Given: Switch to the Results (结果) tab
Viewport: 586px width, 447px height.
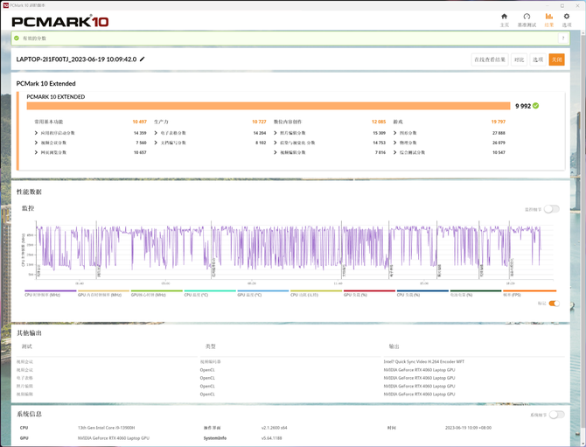Looking at the screenshot, I should point(548,20).
